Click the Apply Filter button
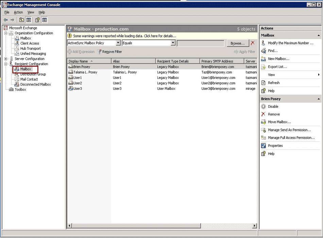Image resolution: width=323 pixels, height=238 pixels. (x=244, y=52)
